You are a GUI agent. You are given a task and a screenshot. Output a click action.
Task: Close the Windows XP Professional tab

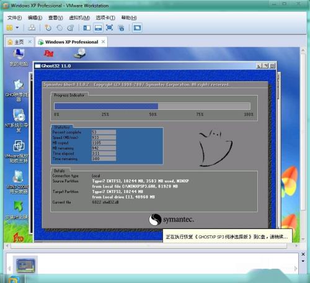coord(103,42)
